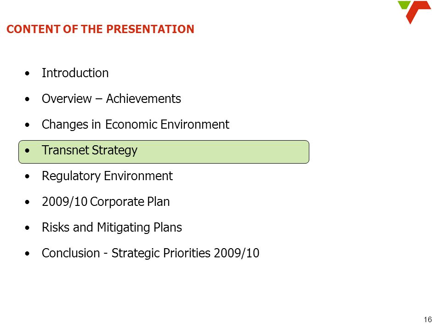Click the Content of the Presentation heading
This screenshot has height=324, width=432.
point(100,29)
